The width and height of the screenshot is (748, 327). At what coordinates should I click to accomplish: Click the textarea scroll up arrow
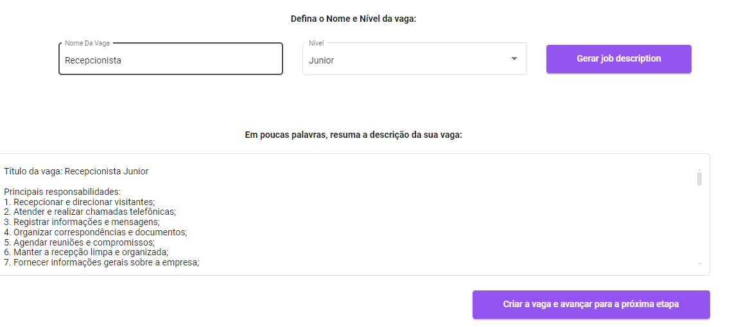tap(699, 169)
